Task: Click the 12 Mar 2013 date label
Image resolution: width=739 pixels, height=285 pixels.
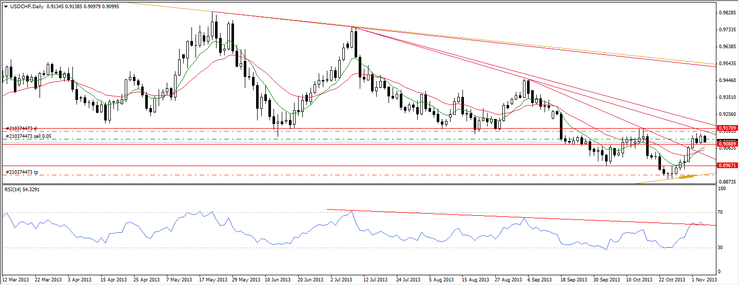Action: point(15,280)
